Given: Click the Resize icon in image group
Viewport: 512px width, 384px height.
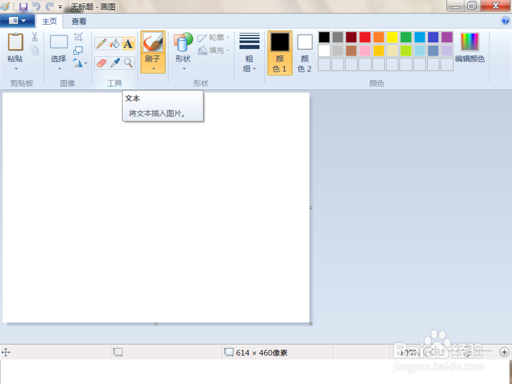Looking at the screenshot, I should [x=78, y=50].
